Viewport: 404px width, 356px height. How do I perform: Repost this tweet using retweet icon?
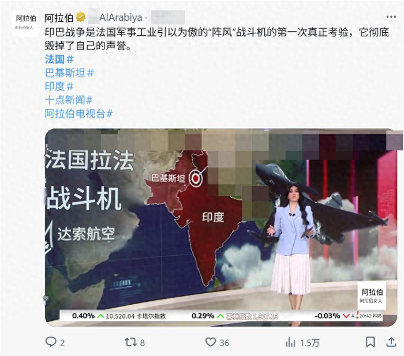[130, 342]
